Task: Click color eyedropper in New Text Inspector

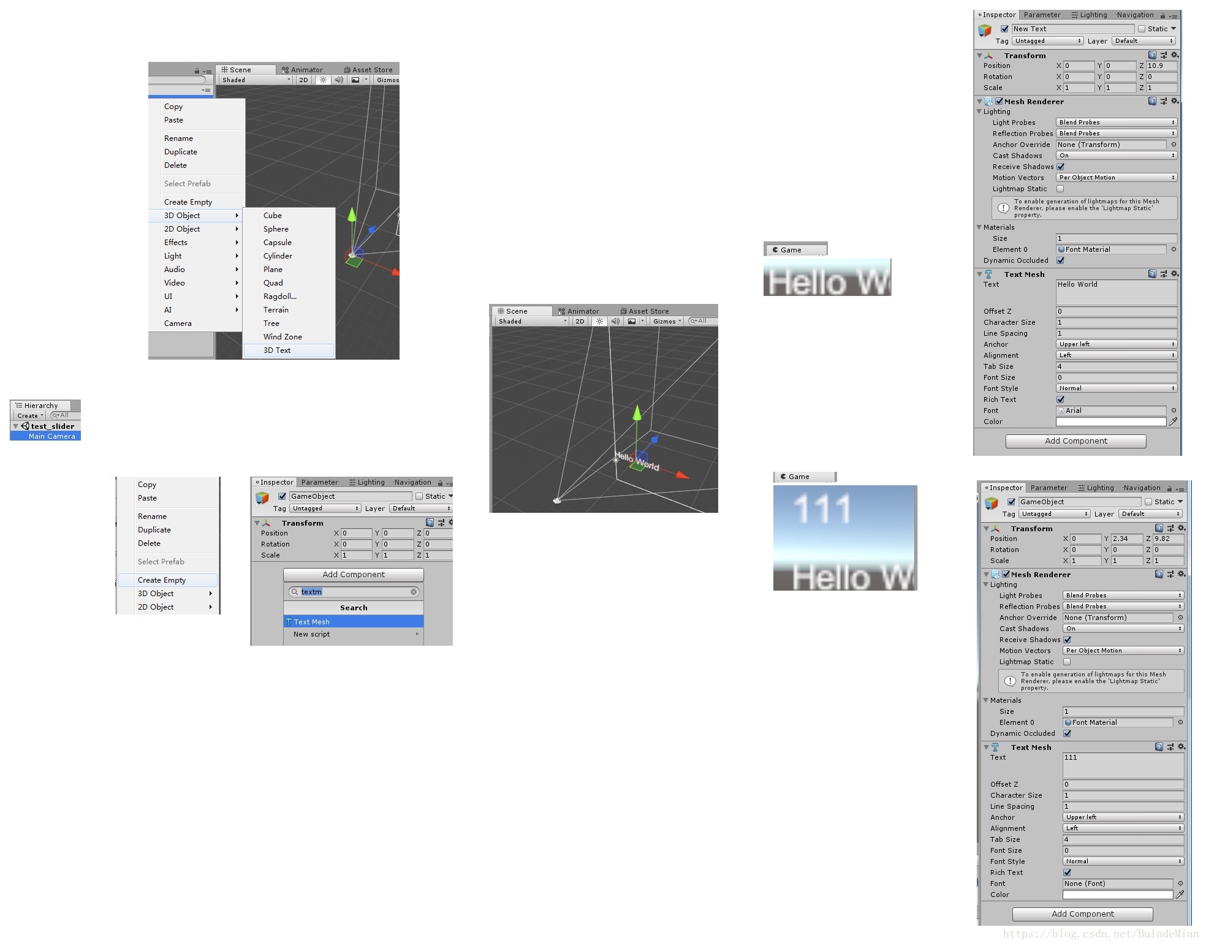Action: point(1173,422)
